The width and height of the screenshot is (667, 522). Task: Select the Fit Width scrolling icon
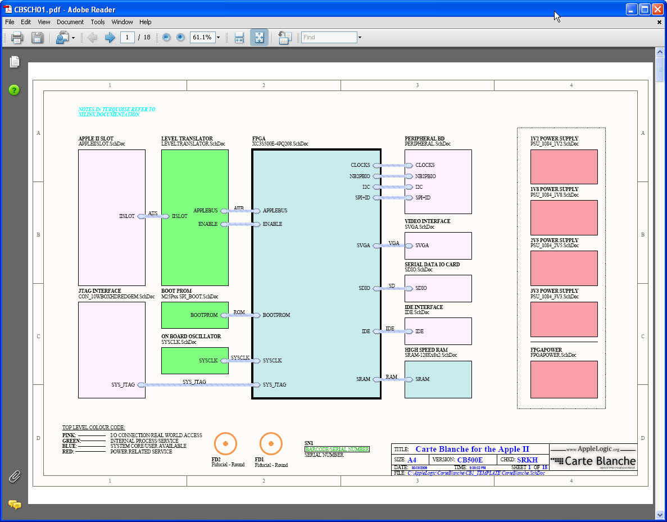(x=239, y=38)
